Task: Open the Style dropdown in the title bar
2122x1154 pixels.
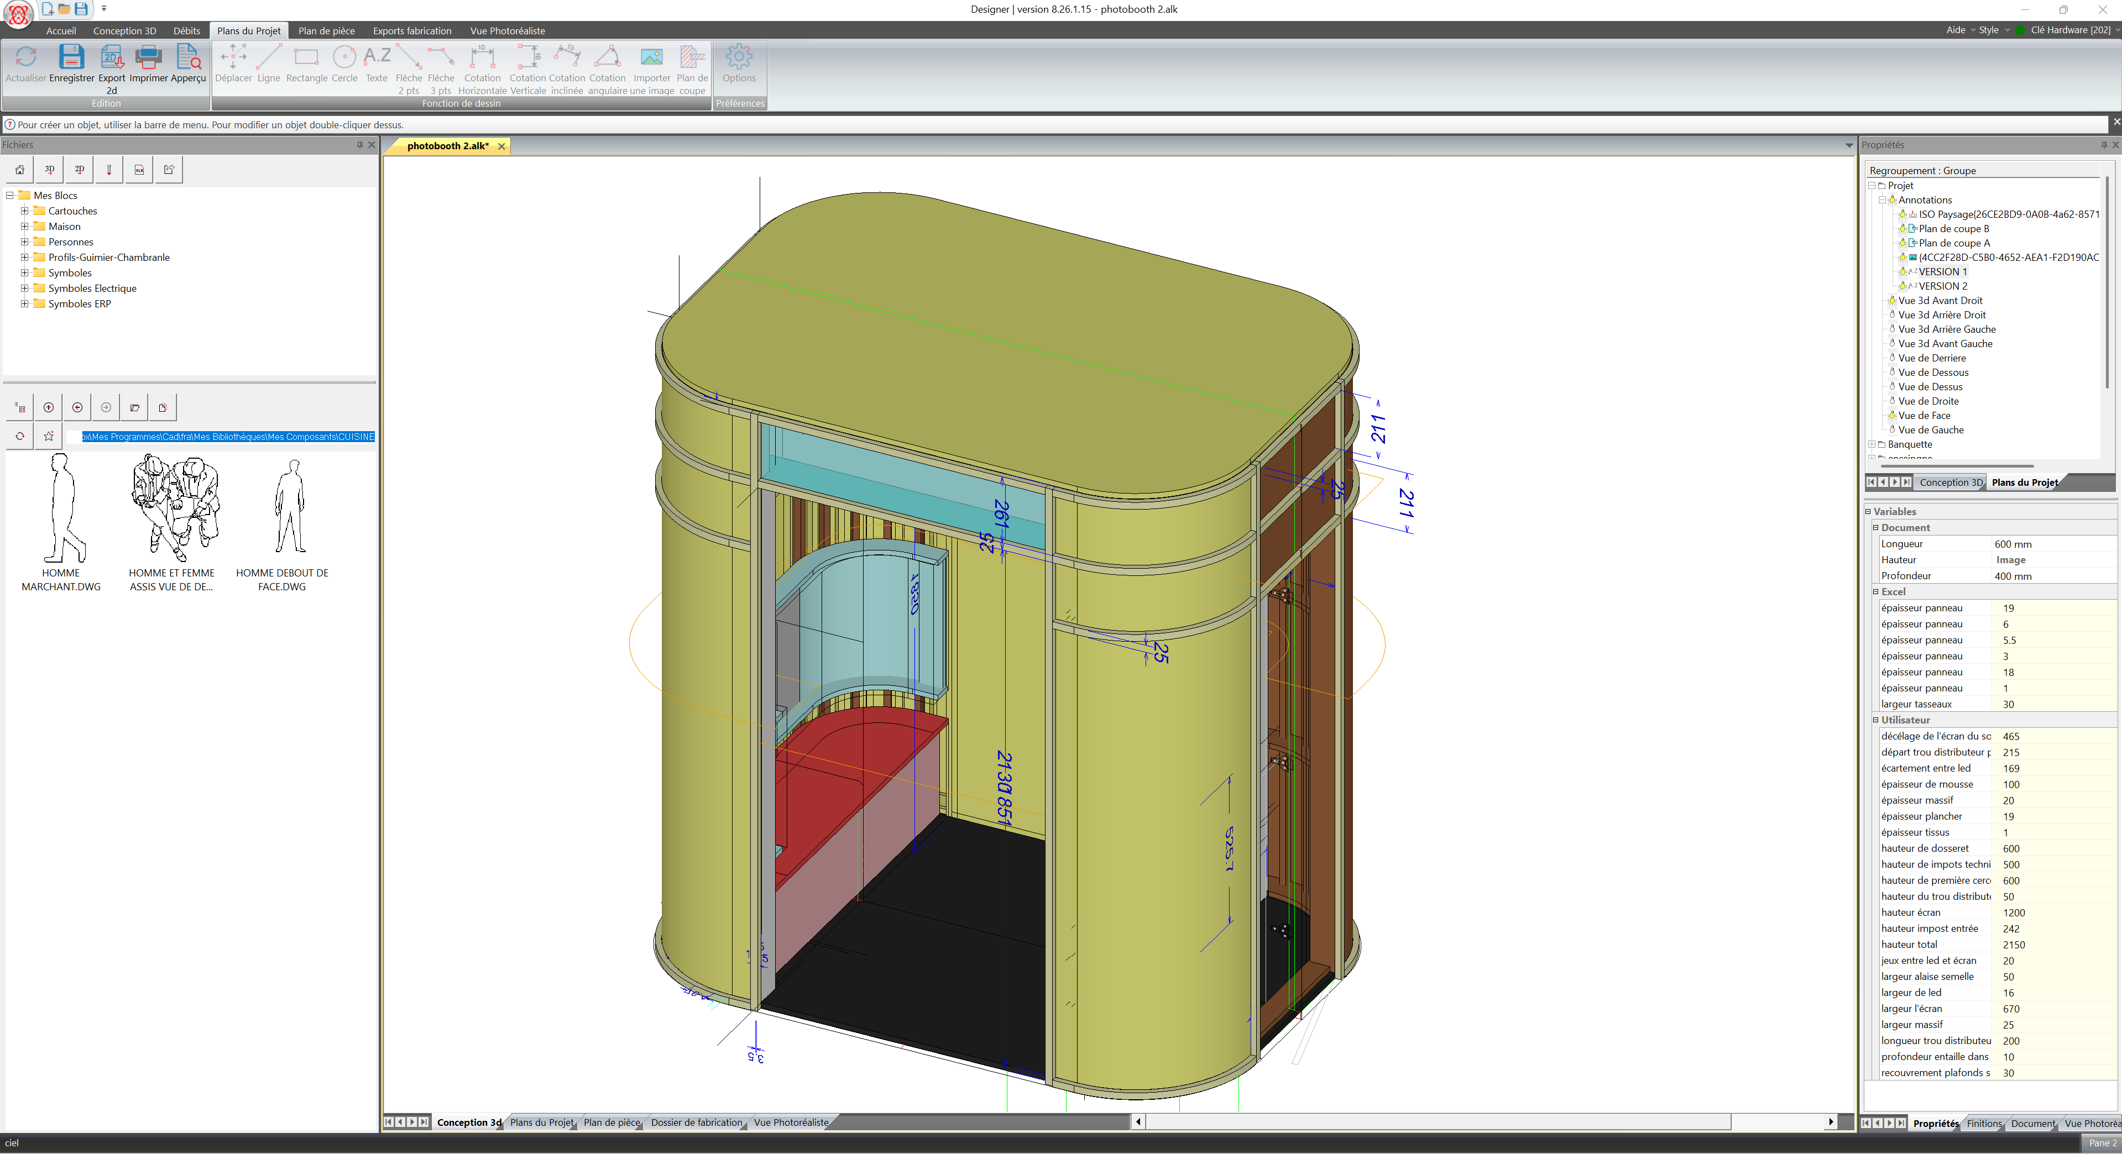Action: click(1991, 30)
